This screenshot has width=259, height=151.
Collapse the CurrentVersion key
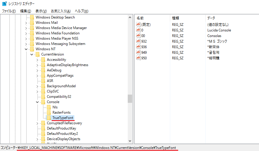pos(32,54)
